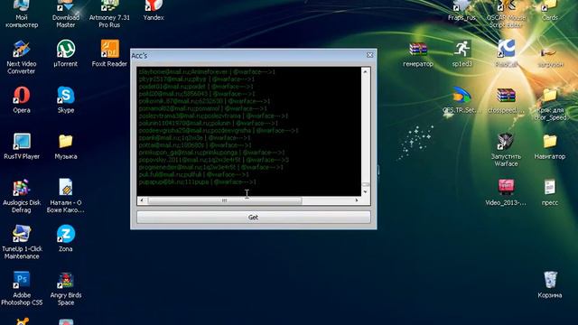Select the Кряк для cFor_Speed folder
Image resolution: width=578 pixels, height=325 pixels.
point(550,105)
